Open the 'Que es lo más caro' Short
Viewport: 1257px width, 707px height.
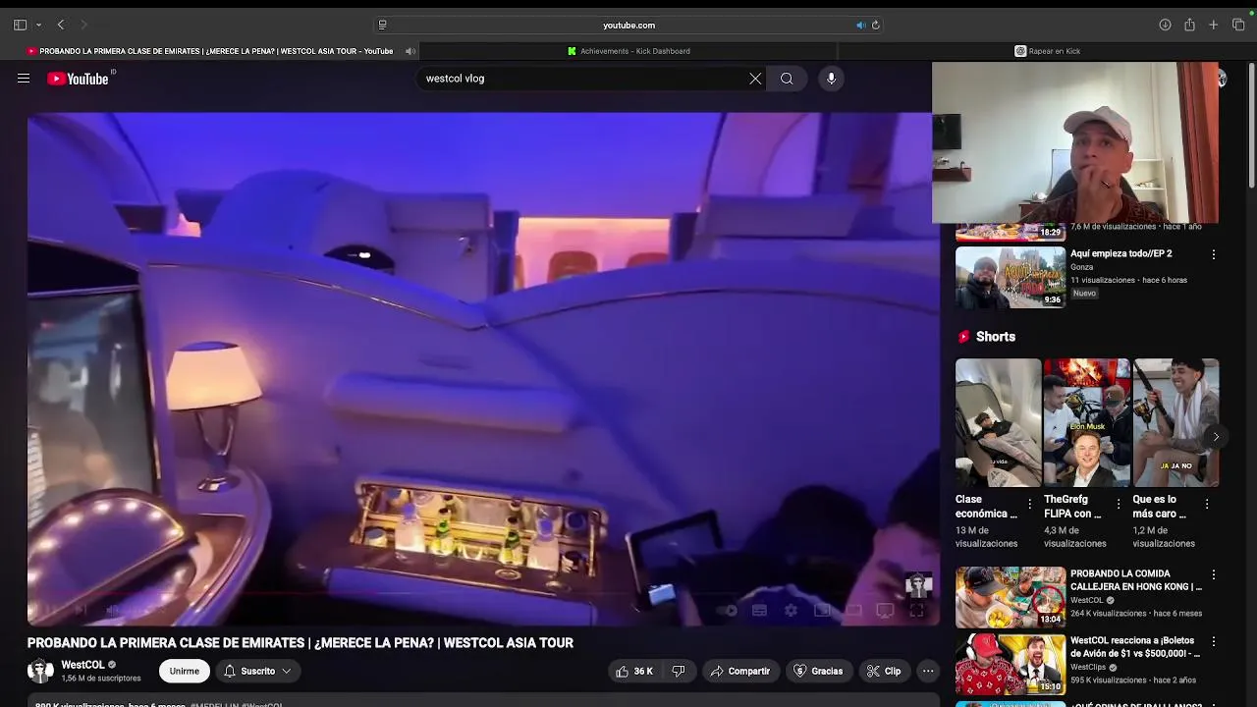coord(1175,422)
